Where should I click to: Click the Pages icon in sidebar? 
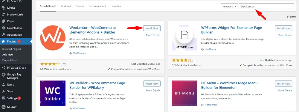(x=3, y=21)
